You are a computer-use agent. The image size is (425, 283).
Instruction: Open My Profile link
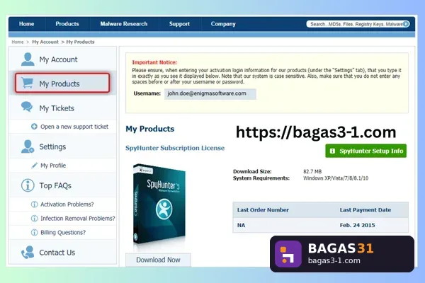click(x=53, y=166)
